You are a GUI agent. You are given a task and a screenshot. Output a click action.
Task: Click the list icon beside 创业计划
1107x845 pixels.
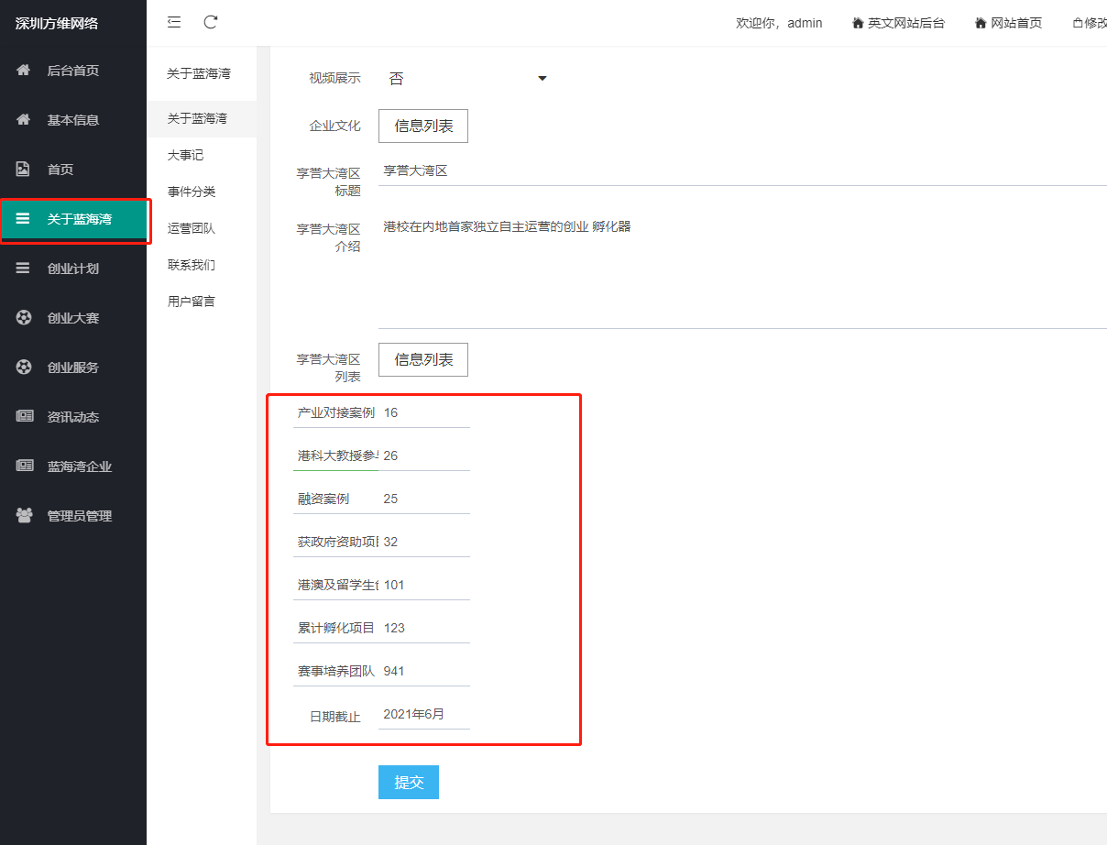(x=24, y=269)
